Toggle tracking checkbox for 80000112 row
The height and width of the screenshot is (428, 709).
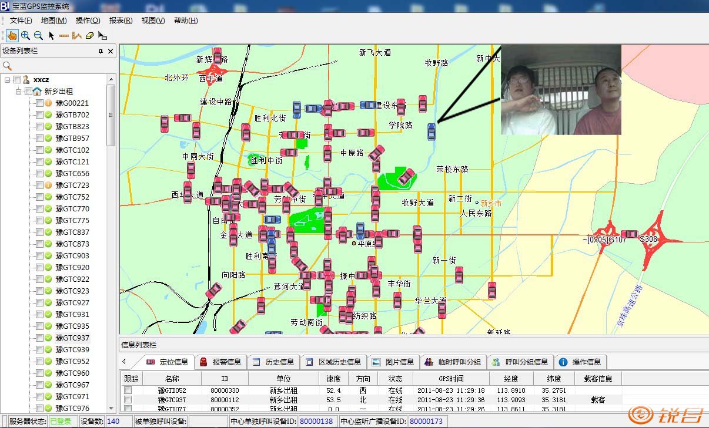point(128,400)
